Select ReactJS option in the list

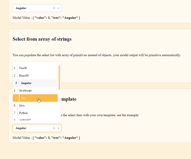coord(24,76)
